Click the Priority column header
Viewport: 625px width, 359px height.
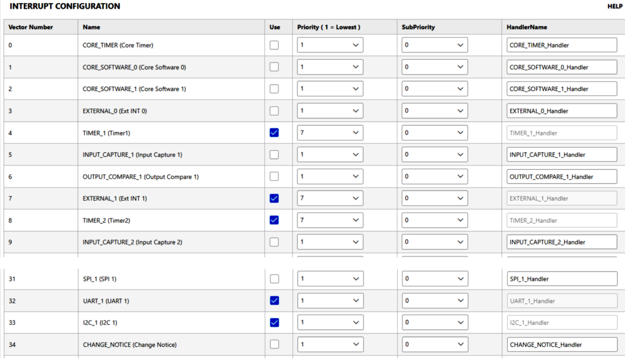pyautogui.click(x=328, y=27)
